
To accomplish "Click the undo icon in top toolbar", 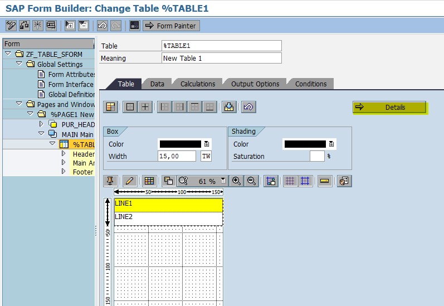I will (x=102, y=26).
